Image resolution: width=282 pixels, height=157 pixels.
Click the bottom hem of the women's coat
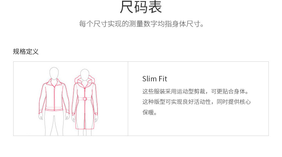point(85,128)
